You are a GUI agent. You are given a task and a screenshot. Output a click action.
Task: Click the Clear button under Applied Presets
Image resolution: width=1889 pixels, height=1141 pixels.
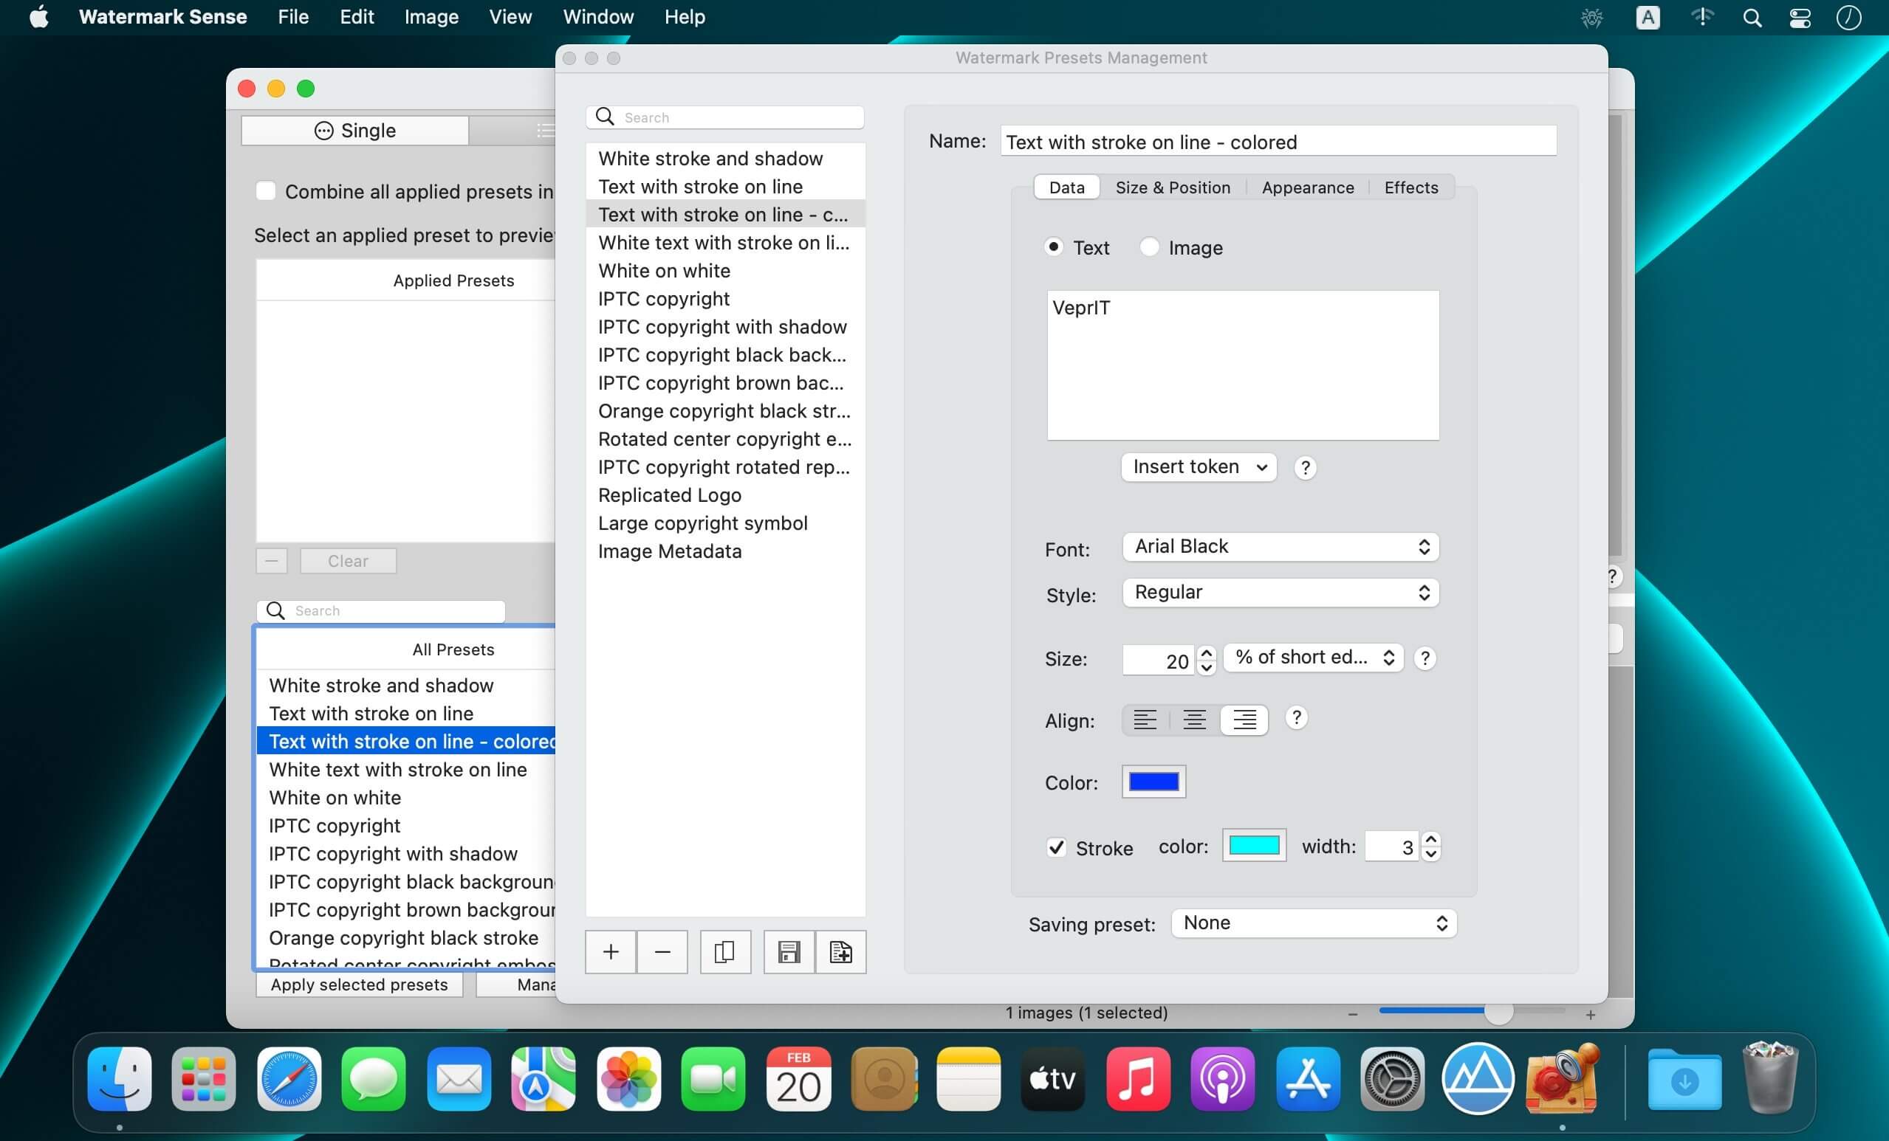[x=348, y=561]
